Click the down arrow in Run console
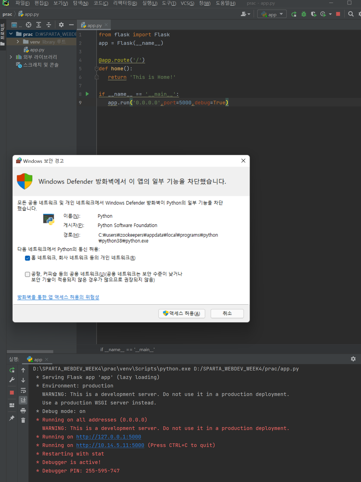361x482 pixels. 23,380
